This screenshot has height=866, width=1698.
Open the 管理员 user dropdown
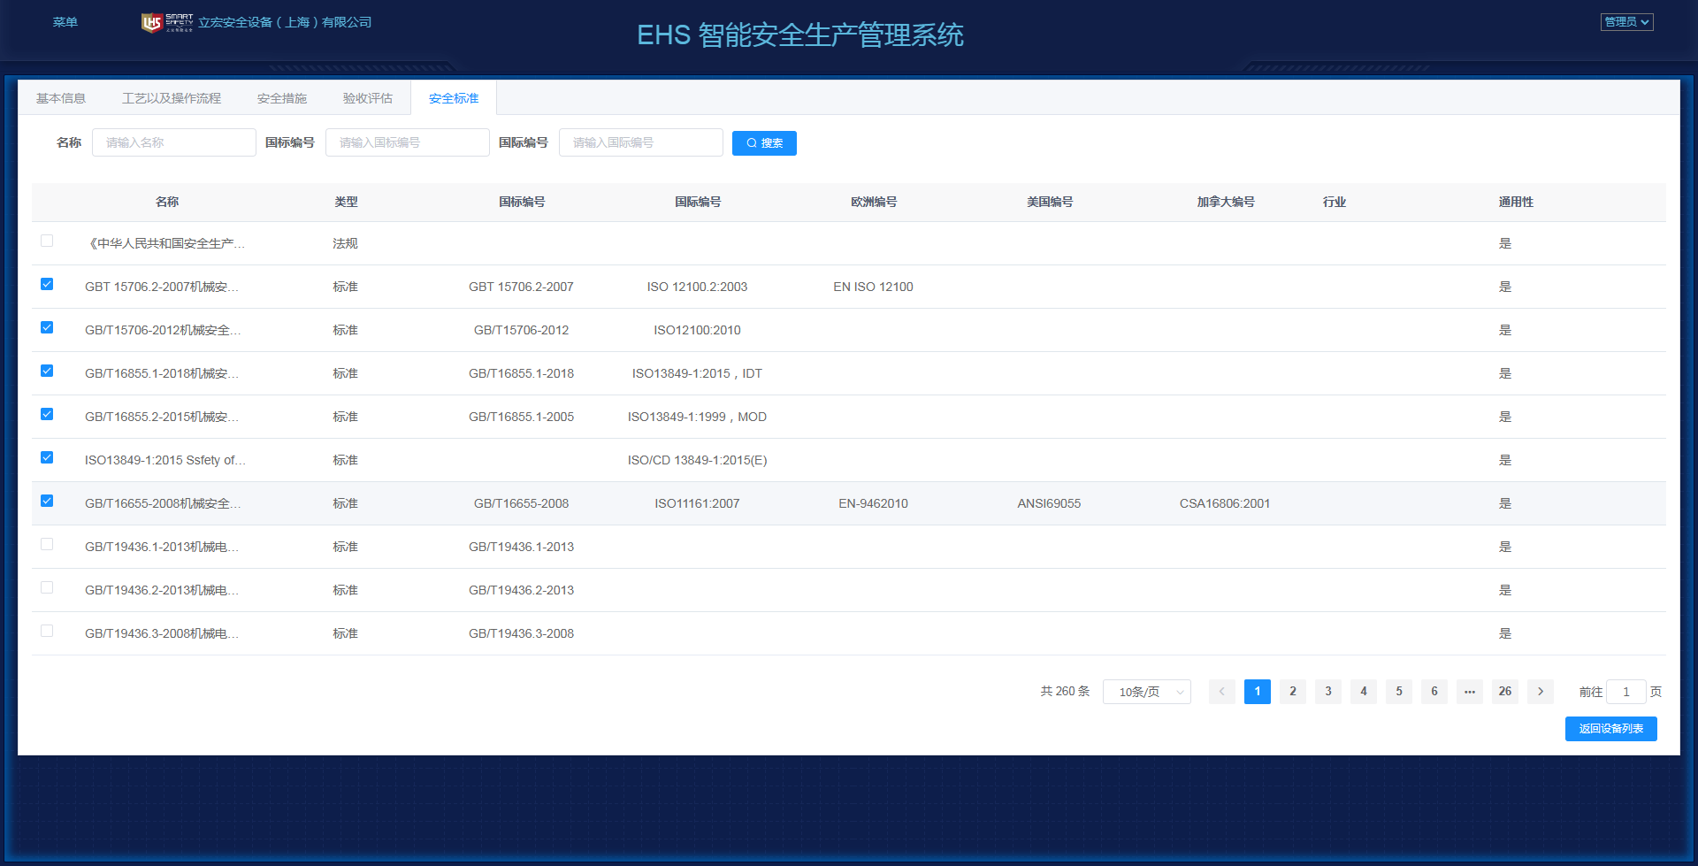1626,22
